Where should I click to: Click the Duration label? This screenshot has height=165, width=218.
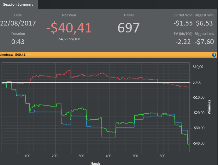[18, 34]
